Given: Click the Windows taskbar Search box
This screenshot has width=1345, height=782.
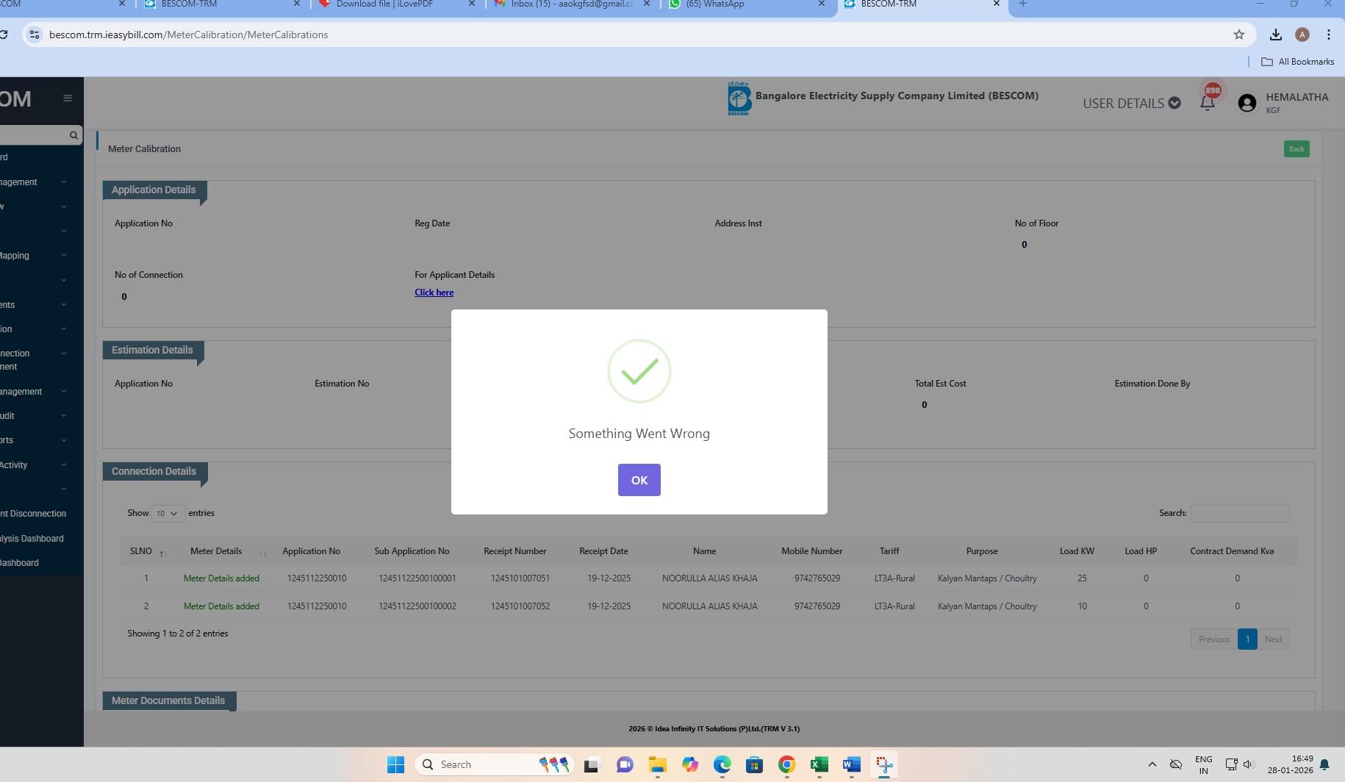Looking at the screenshot, I should pyautogui.click(x=494, y=765).
